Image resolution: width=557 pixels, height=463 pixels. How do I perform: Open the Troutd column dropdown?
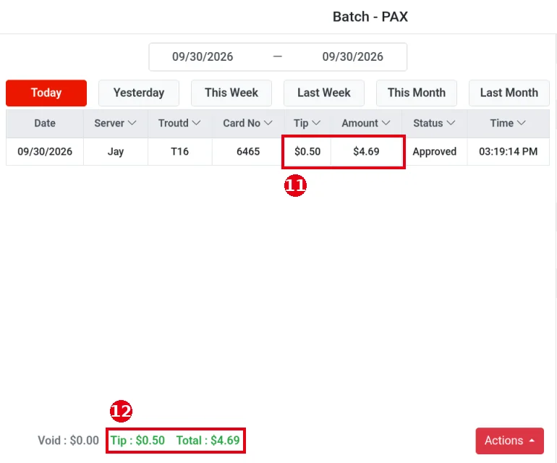[196, 123]
